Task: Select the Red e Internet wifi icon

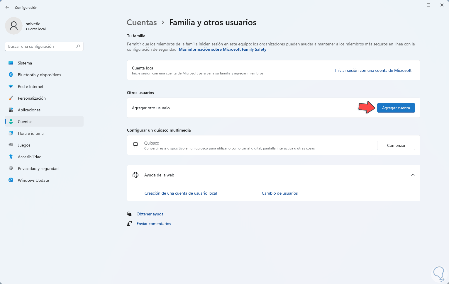Action: [11, 86]
